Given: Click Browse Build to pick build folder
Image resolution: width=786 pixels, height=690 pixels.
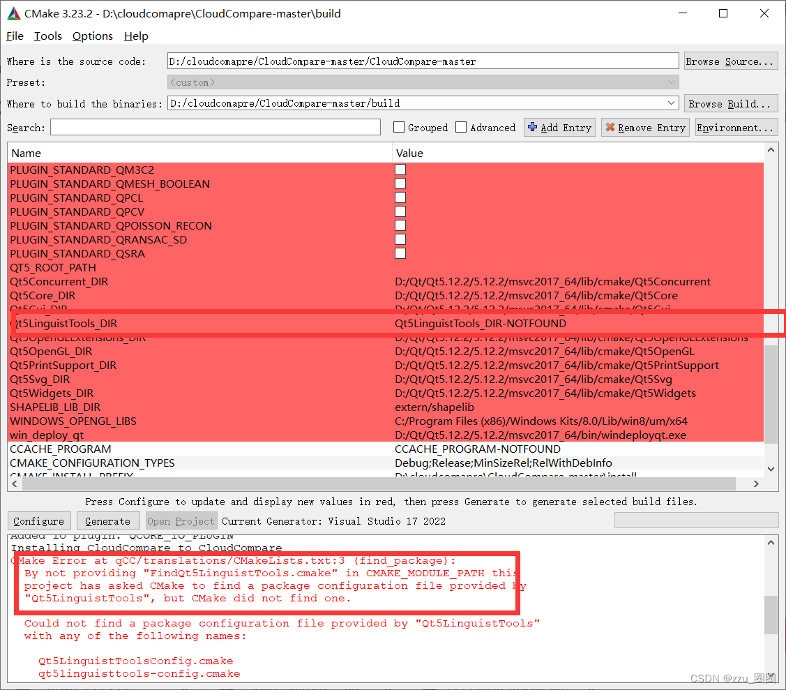Looking at the screenshot, I should pyautogui.click(x=730, y=103).
